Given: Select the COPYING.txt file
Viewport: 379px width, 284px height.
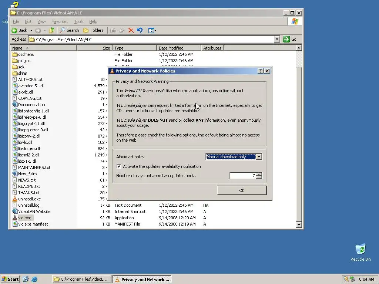Looking at the screenshot, I should pos(30,98).
